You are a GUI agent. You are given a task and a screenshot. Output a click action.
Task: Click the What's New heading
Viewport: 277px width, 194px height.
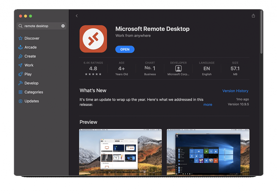(93, 90)
